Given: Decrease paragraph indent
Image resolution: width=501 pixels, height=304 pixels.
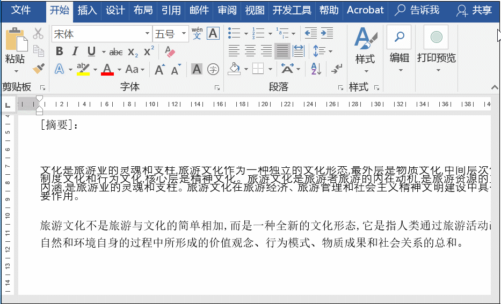Looking at the screenshot, I should tap(310, 33).
